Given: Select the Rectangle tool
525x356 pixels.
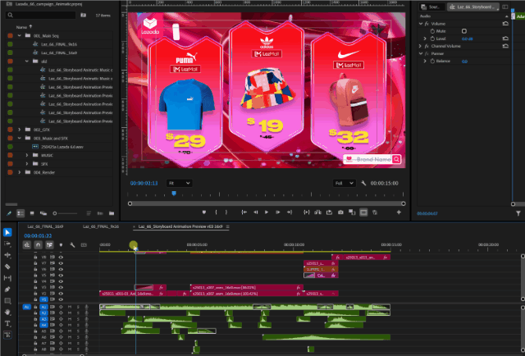Looking at the screenshot, I should [x=7, y=301].
